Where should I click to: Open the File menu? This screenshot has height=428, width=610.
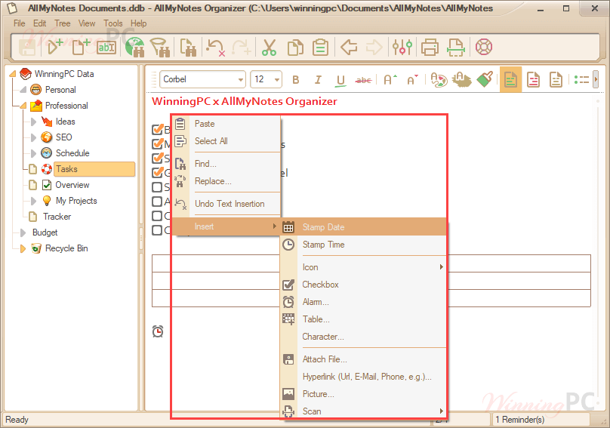(x=19, y=23)
